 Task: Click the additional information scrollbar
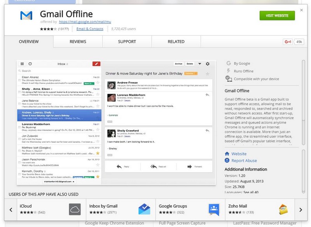coord(303,171)
